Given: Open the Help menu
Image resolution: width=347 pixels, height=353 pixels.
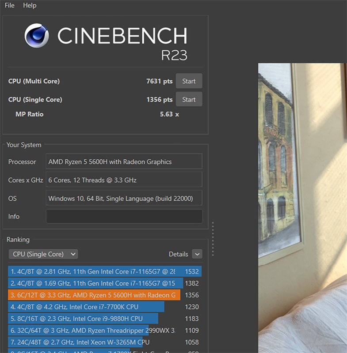Looking at the screenshot, I should tap(30, 5).
